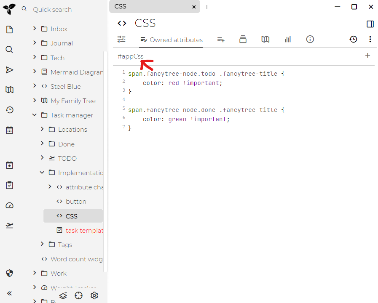Show Similar Notes via the chart icon
This screenshot has width=378, height=303.
coord(288,39)
